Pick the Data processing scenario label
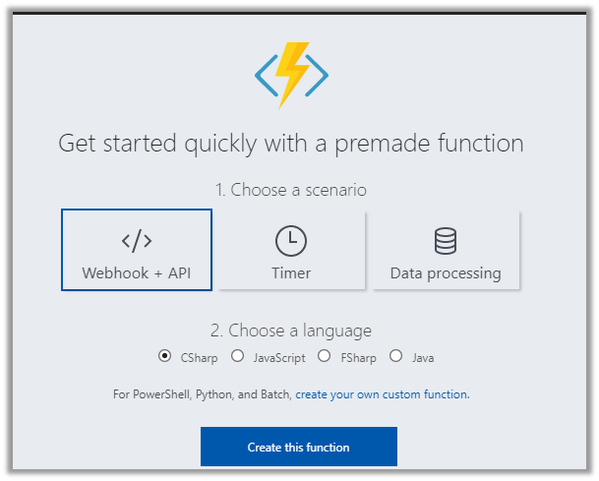The image size is (599, 481). click(446, 272)
